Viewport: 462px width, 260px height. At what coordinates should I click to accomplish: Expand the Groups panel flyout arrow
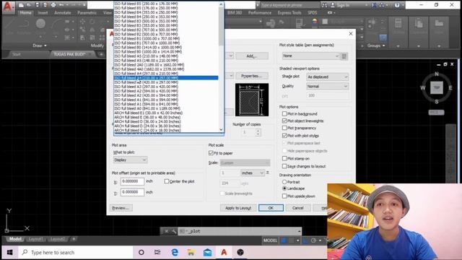383,45
